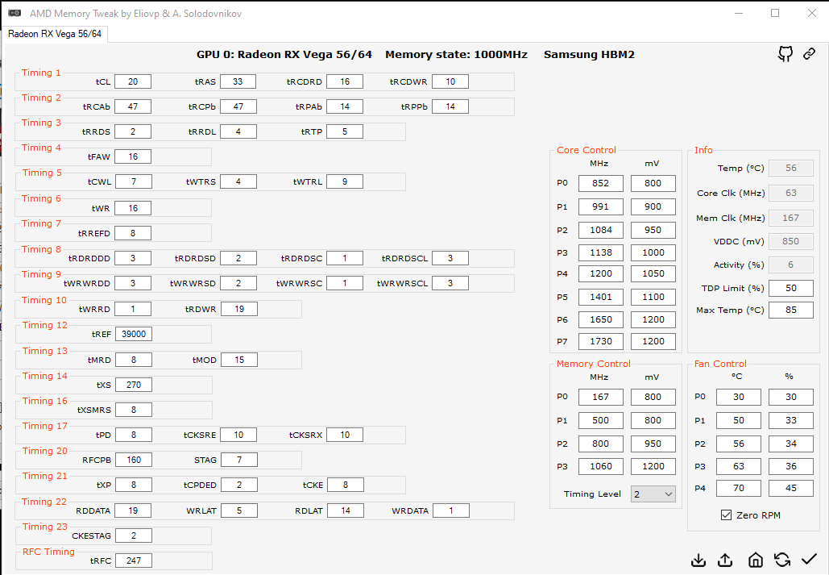This screenshot has width=829, height=575.
Task: Open the Timing Level dropdown
Action: [653, 494]
